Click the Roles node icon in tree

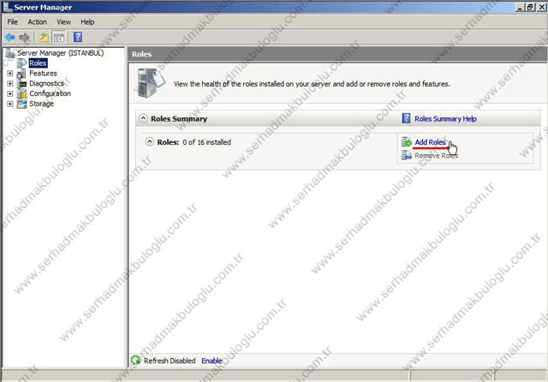22,63
